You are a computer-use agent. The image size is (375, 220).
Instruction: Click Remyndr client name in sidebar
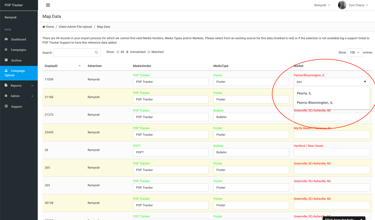(x=11, y=17)
